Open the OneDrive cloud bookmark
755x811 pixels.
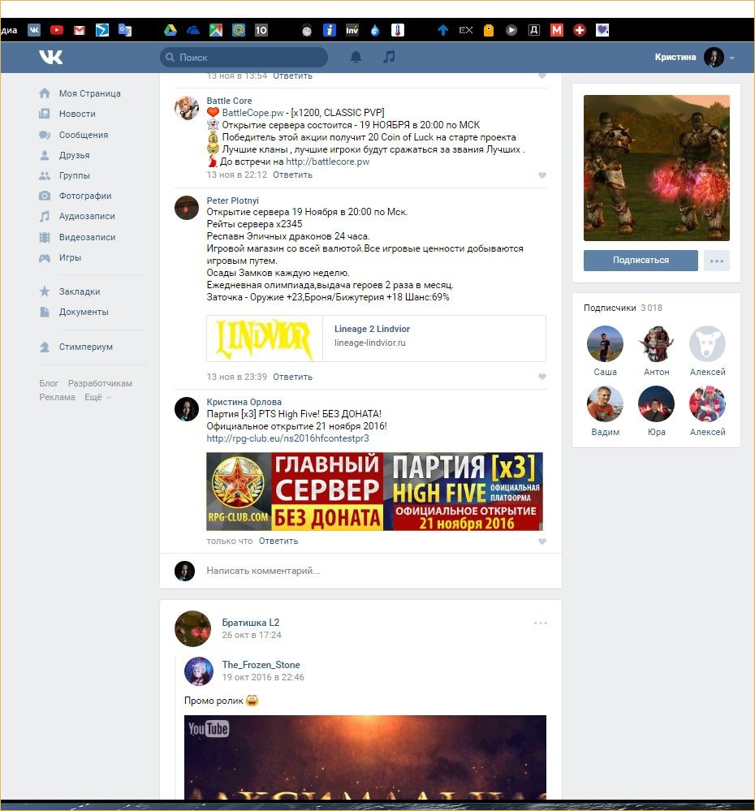(x=193, y=31)
